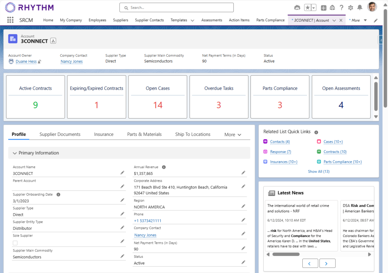Image resolution: width=388 pixels, height=273 pixels.
Task: Switch to the Supplier Documents tab
Action: pos(60,134)
